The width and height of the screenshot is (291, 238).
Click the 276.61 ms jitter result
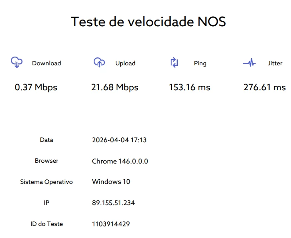click(264, 87)
